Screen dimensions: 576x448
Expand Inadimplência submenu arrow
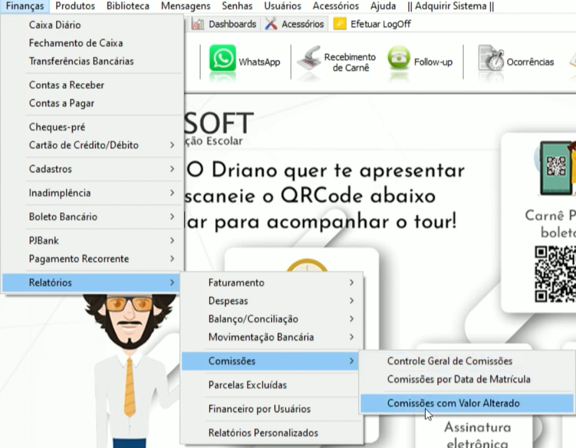pos(172,192)
